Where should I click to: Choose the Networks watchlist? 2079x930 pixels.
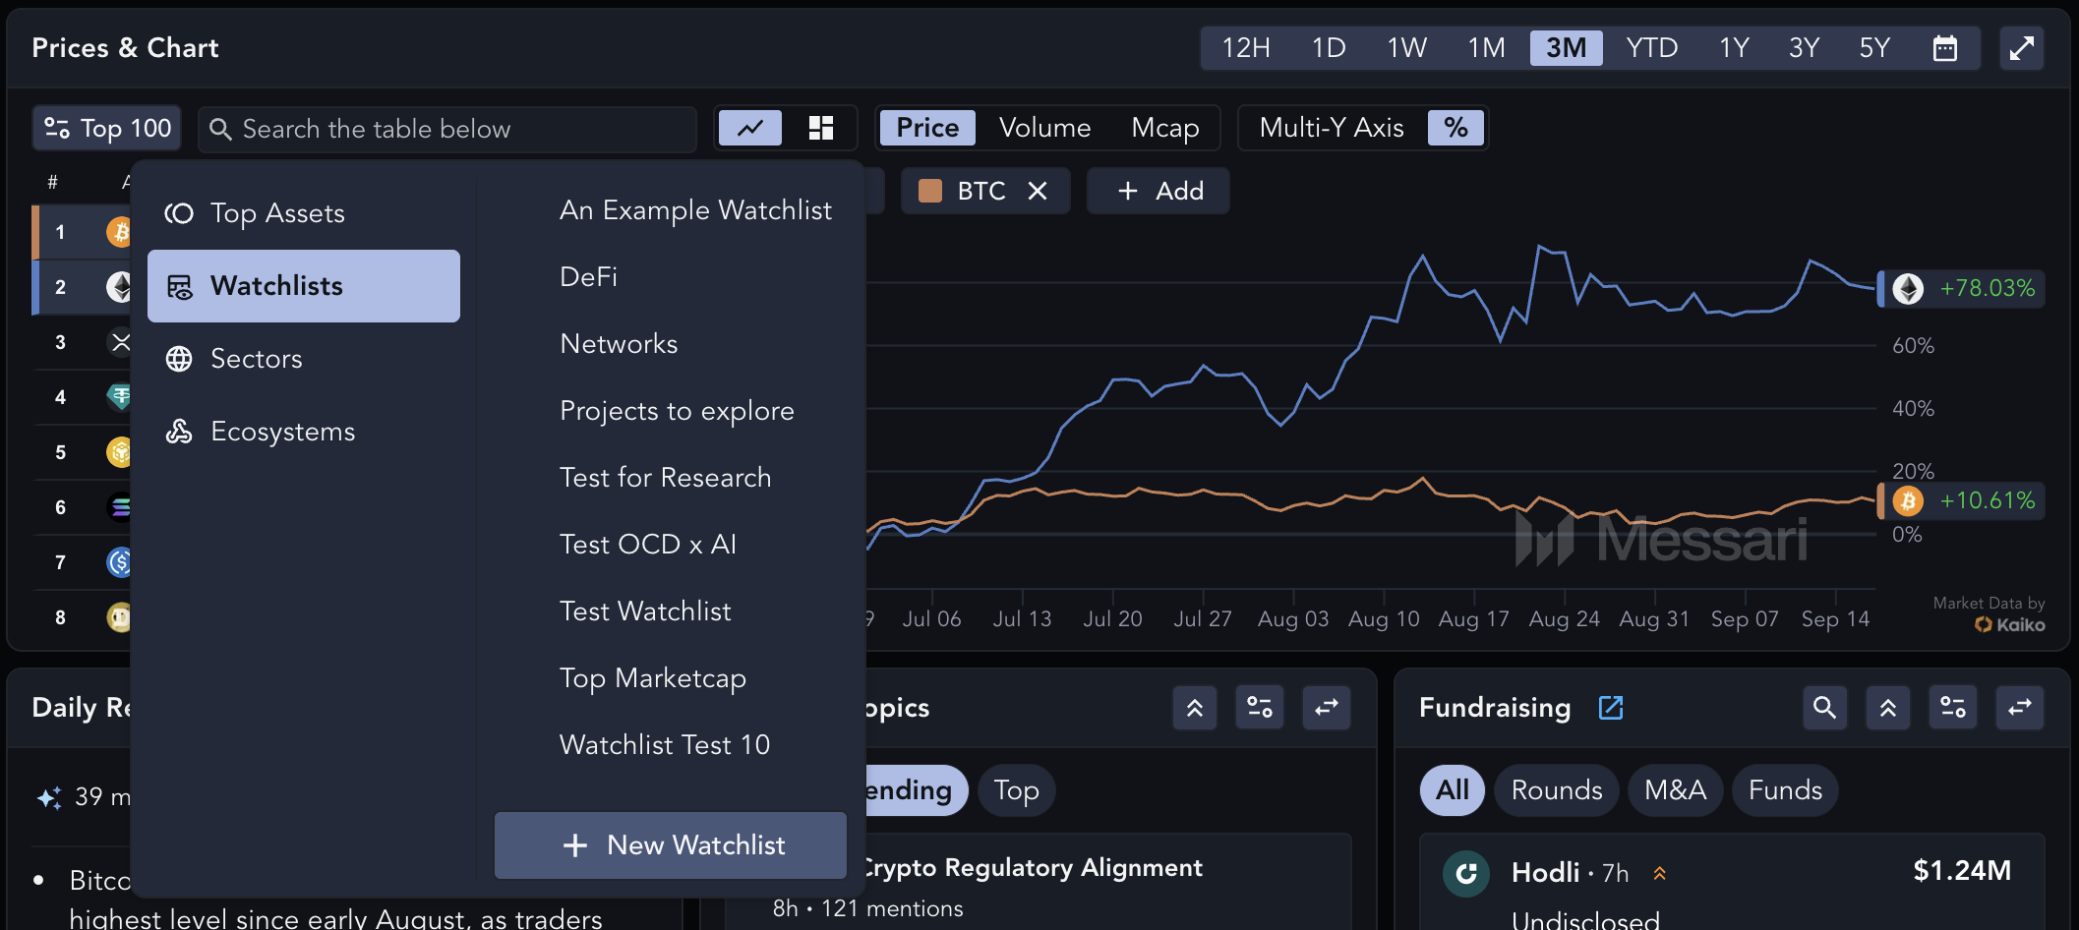pos(619,344)
